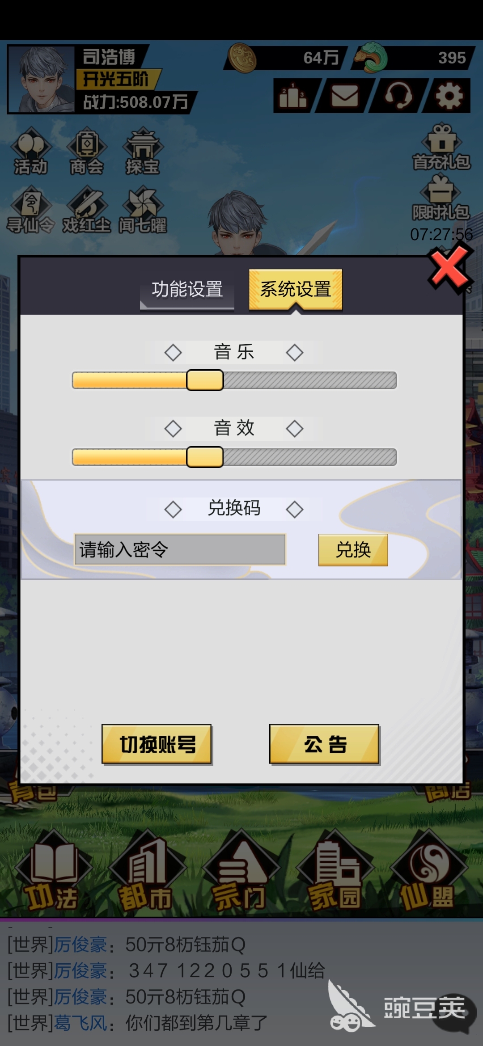Click the 切换账号 button

pyautogui.click(x=157, y=744)
